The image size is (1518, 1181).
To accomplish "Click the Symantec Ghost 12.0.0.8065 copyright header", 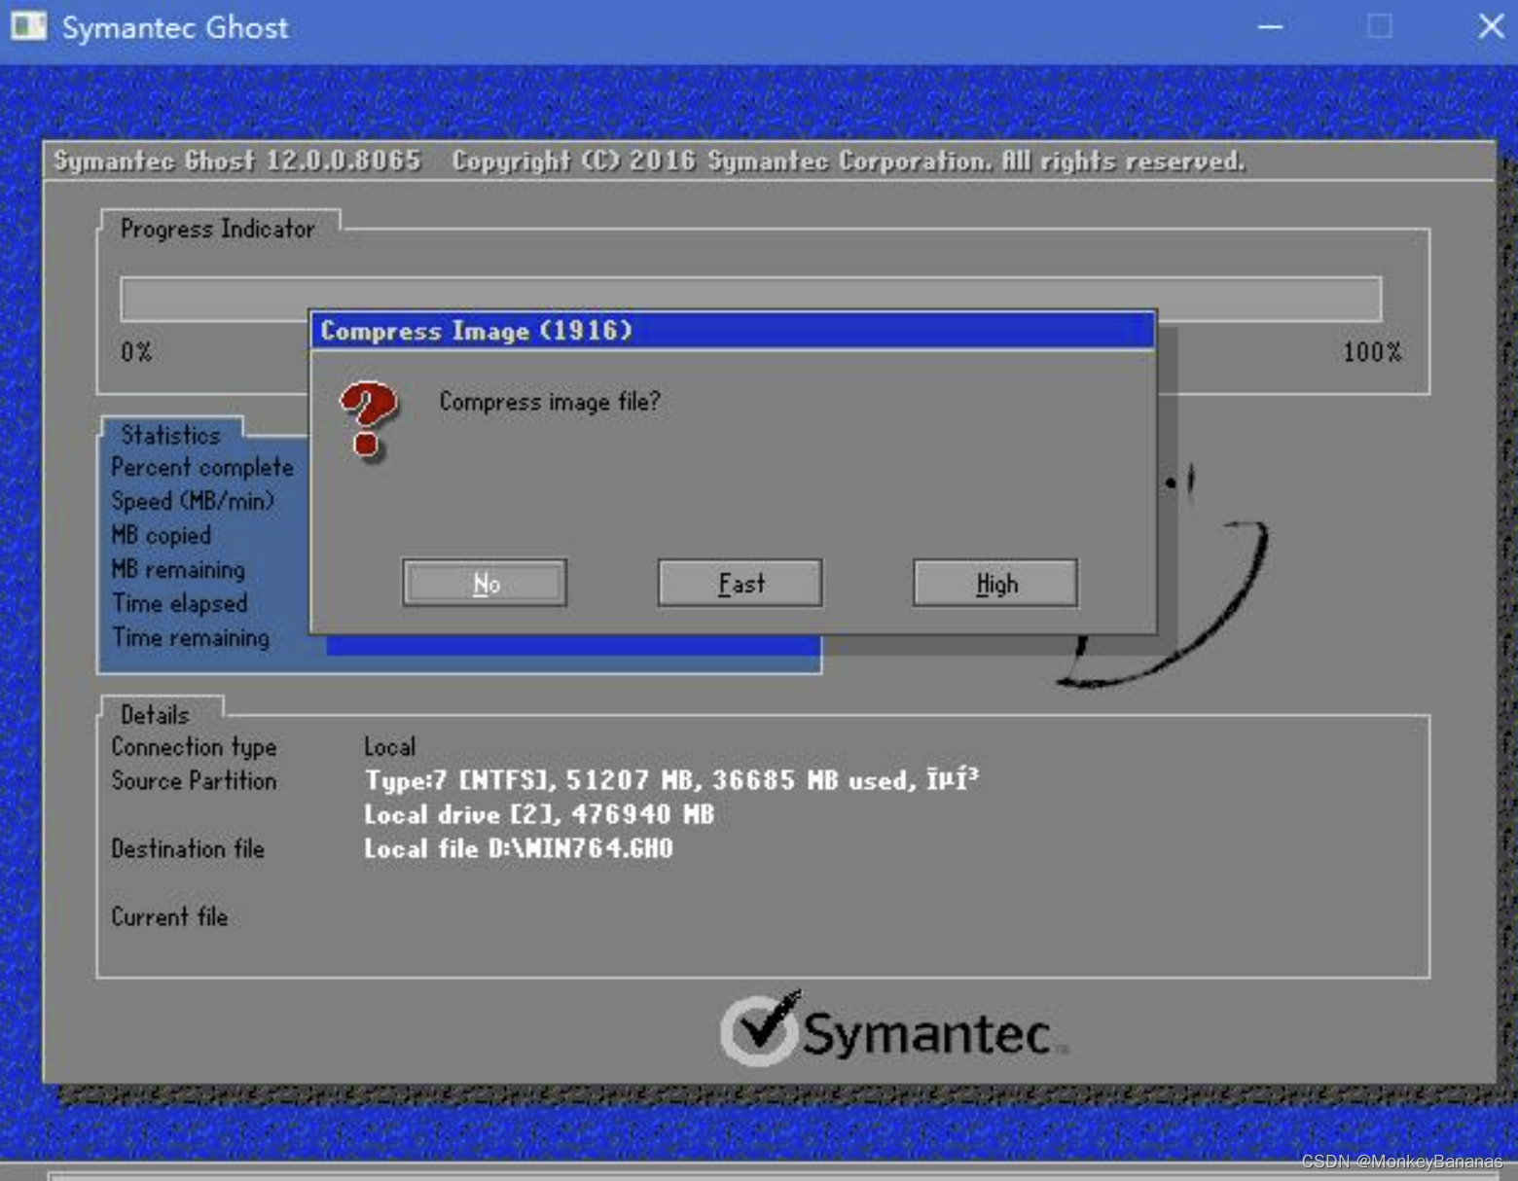I will point(649,161).
